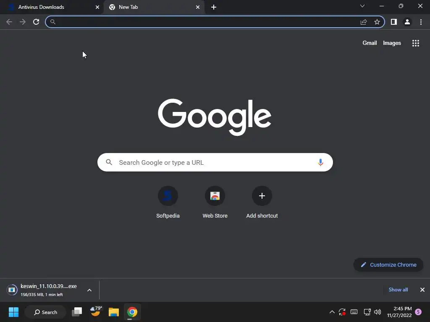Open the Chrome side panel
Image resolution: width=430 pixels, height=322 pixels.
click(394, 22)
